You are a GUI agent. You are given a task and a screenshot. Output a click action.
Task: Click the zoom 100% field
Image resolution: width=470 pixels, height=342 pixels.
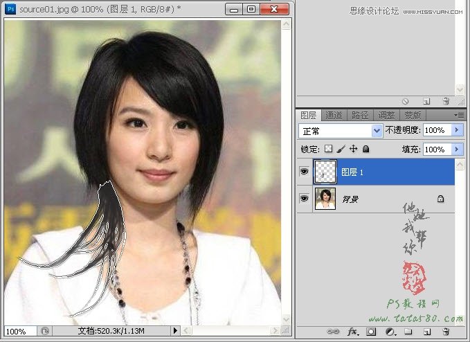(20, 331)
